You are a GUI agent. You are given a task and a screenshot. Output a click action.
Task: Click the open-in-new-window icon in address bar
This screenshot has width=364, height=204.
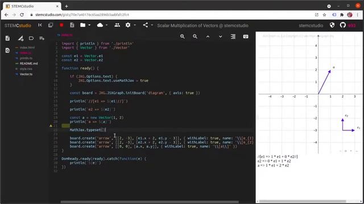(317, 15)
